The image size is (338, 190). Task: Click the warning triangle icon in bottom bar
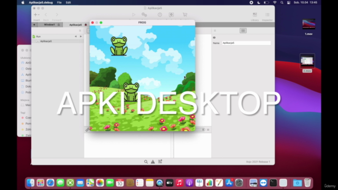[x=153, y=161]
